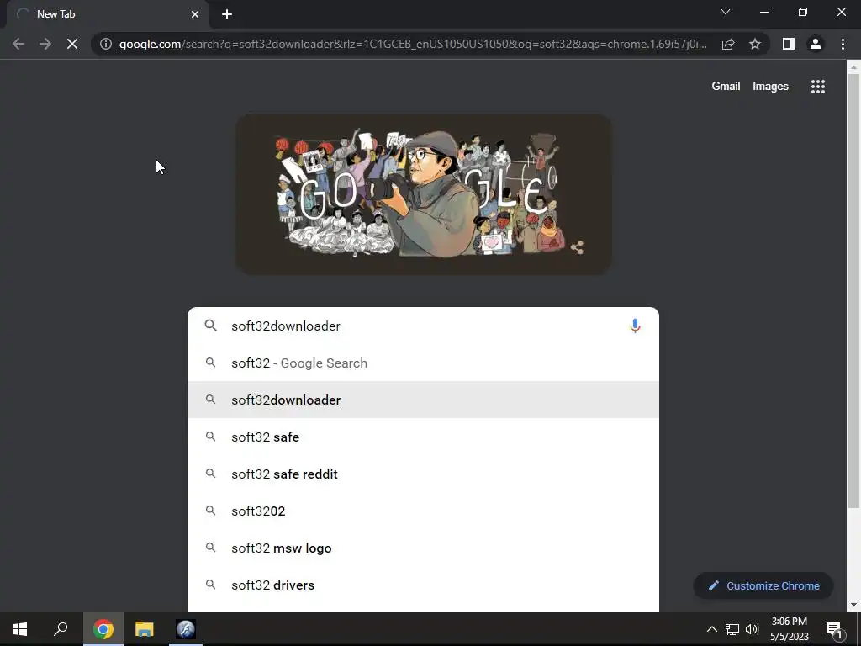Open Gmail link

pos(726,87)
